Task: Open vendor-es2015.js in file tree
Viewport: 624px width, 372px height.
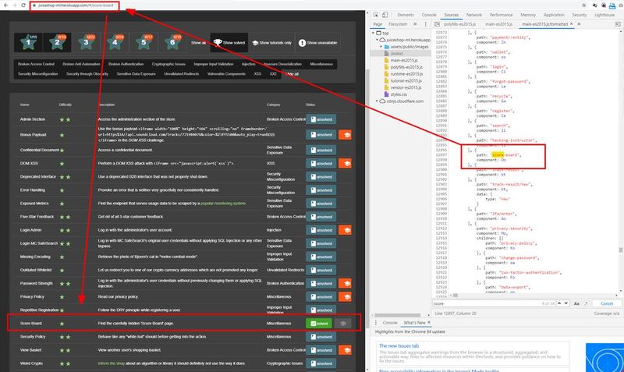Action: 406,87
